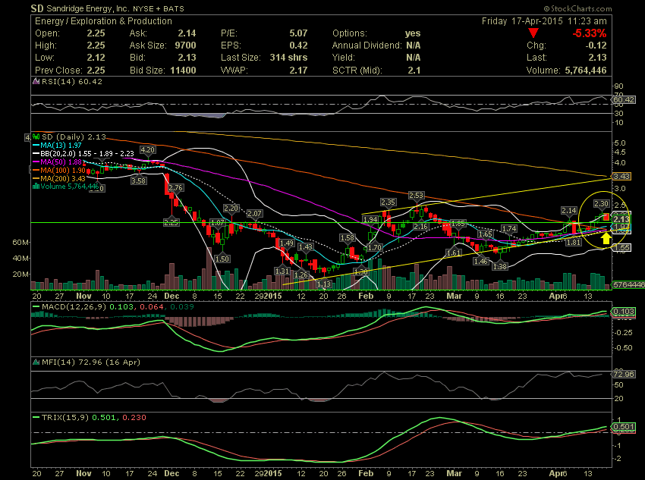Click the 2.76 price label on chart

coord(175,188)
